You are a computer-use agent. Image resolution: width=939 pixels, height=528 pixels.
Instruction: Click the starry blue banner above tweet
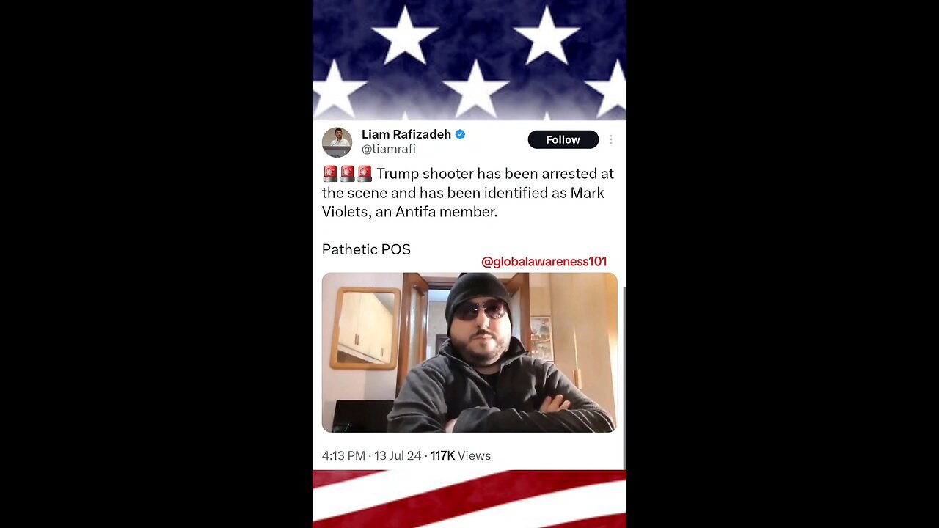click(x=469, y=60)
